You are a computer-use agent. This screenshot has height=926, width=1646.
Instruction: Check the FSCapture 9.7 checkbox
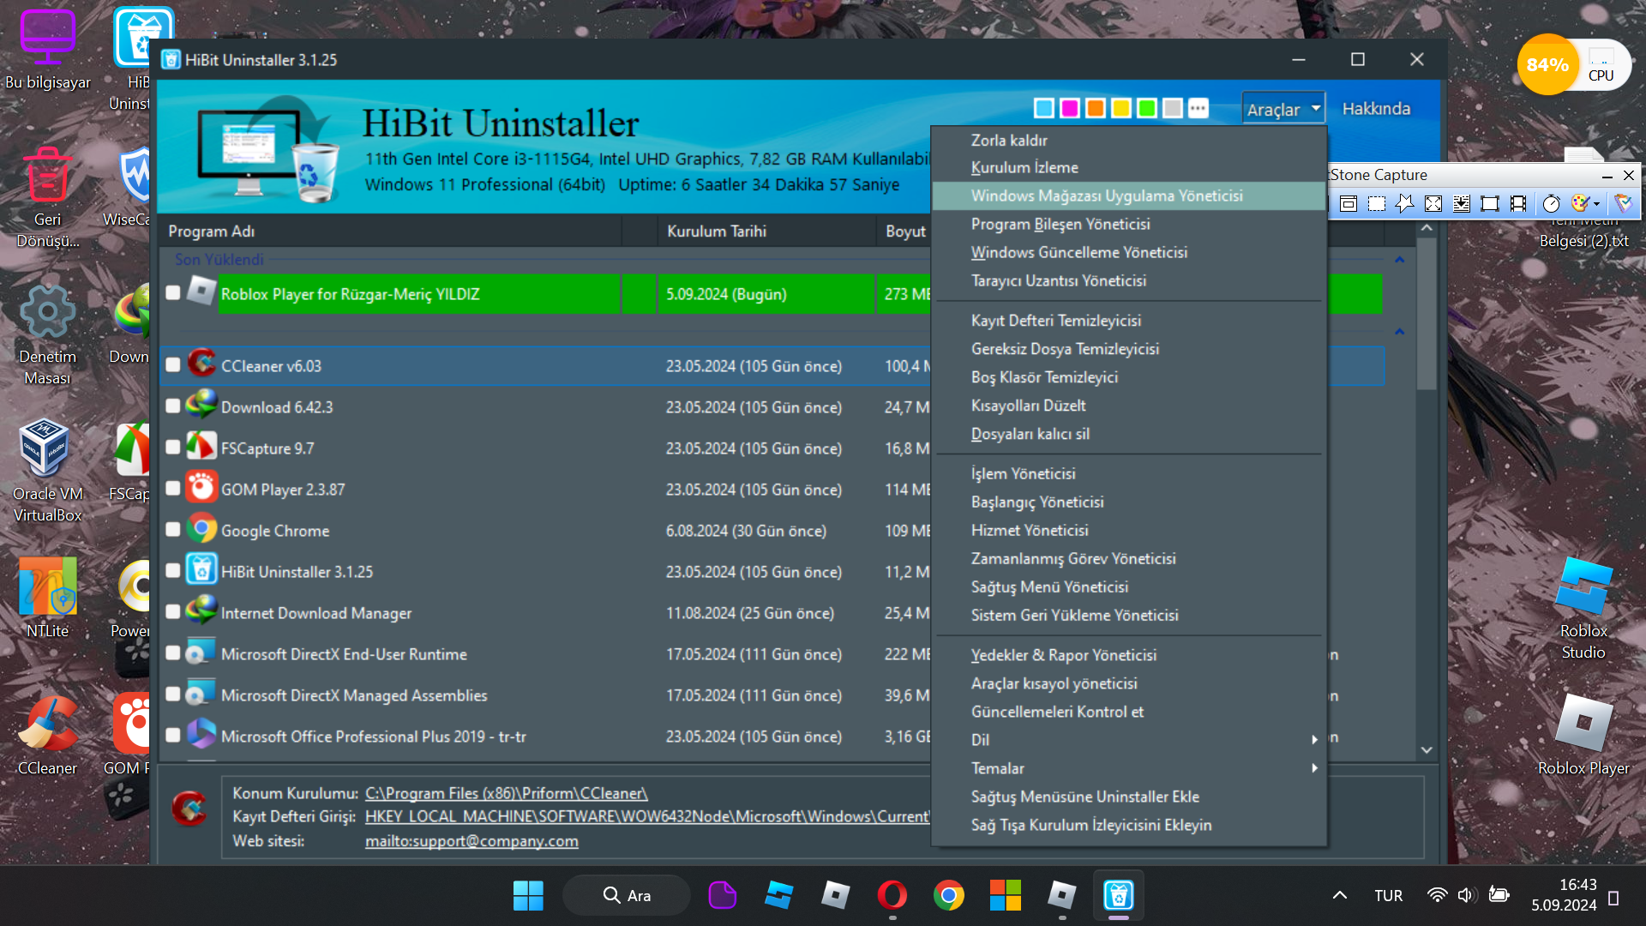(173, 448)
